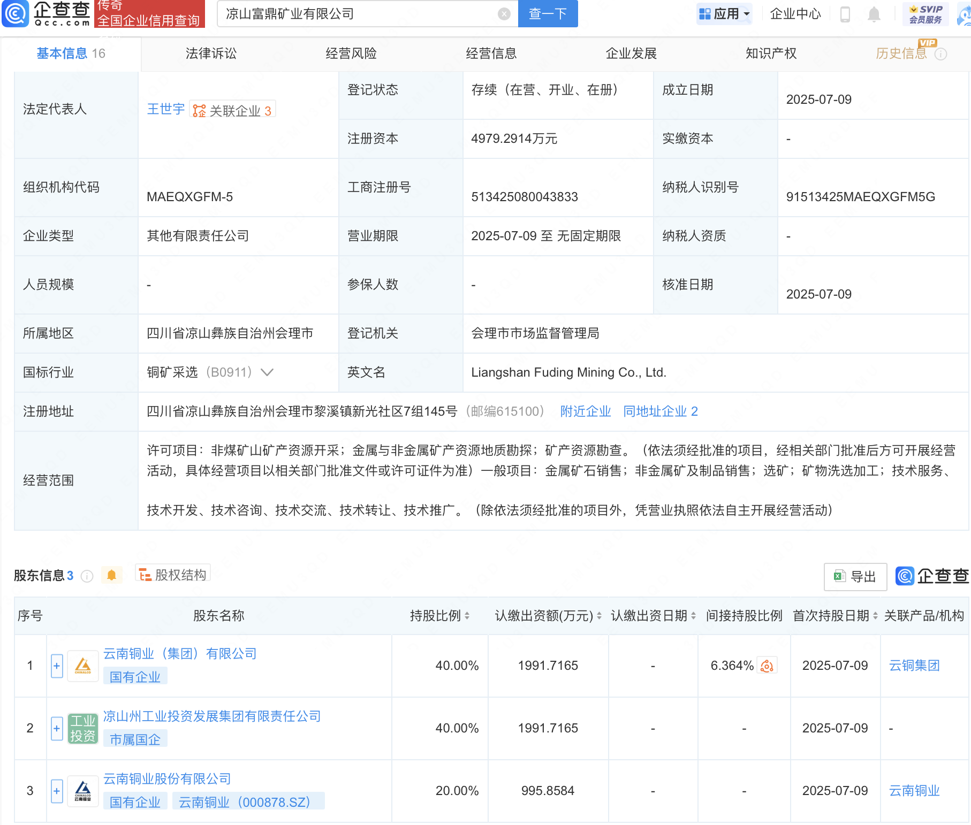Sort by 认缴出资额 column arrows
The height and width of the screenshot is (825, 971).
click(599, 616)
